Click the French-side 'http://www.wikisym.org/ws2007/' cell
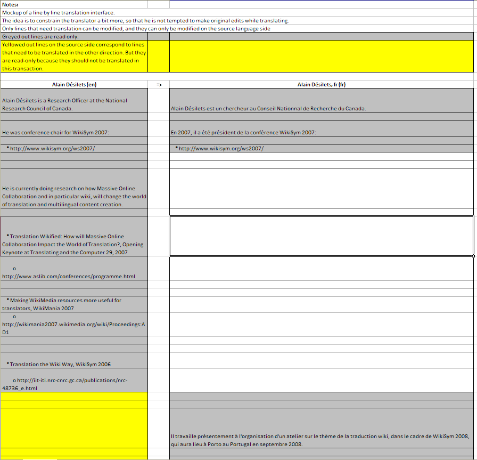This screenshot has height=460, width=477. pyautogui.click(x=322, y=148)
